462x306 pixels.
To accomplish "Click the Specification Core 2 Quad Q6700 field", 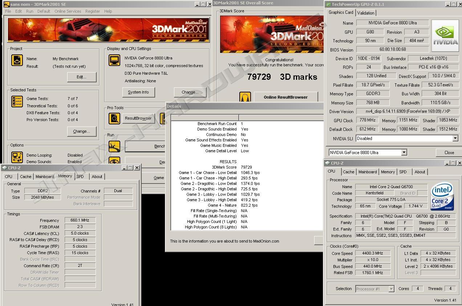I will [x=405, y=216].
